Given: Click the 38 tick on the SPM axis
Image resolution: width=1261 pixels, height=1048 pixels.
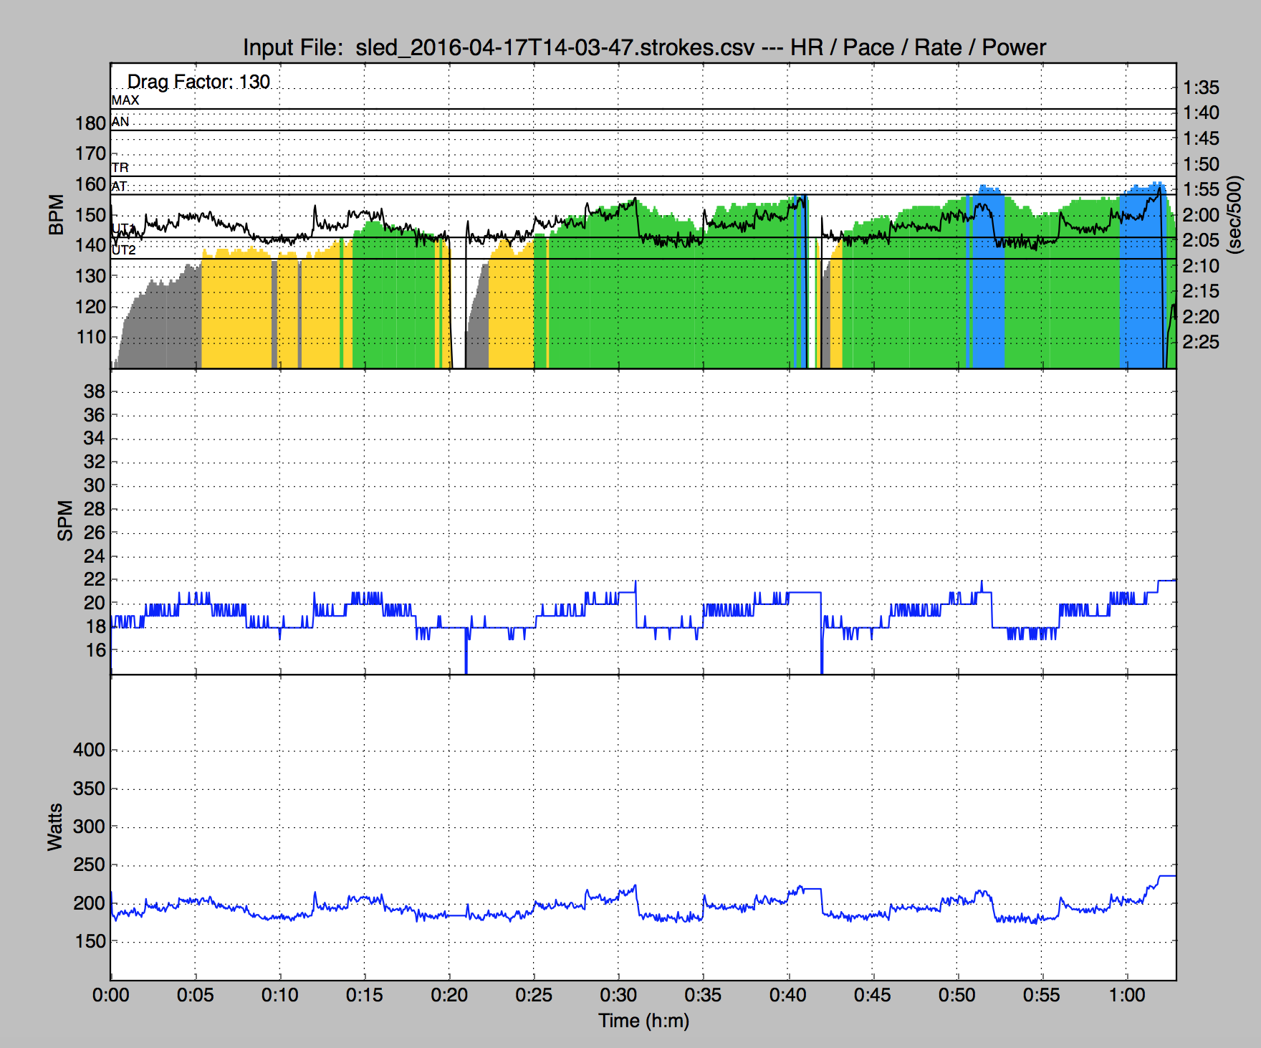Looking at the screenshot, I should [94, 391].
